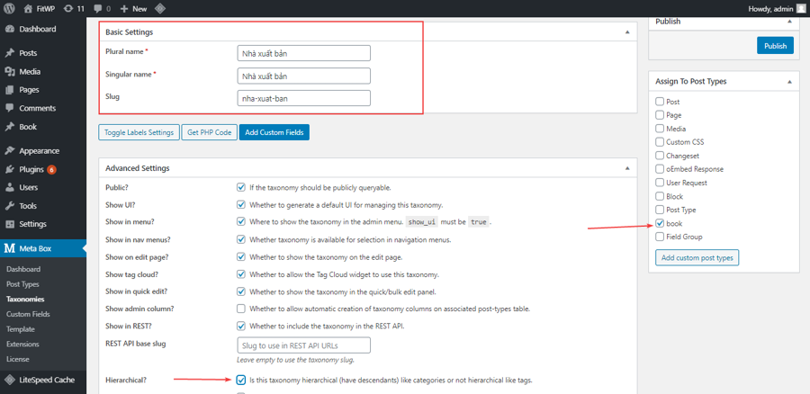Click the Publish button

[775, 46]
